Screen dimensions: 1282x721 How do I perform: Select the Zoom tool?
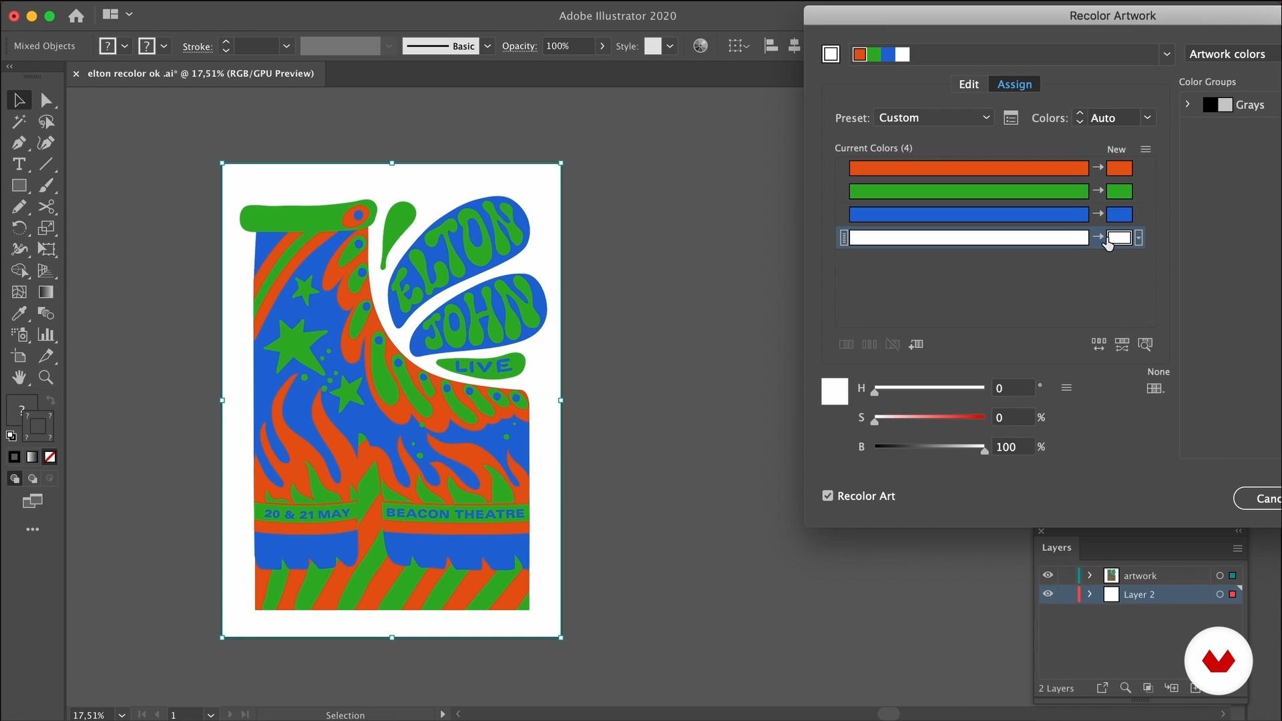(x=46, y=378)
